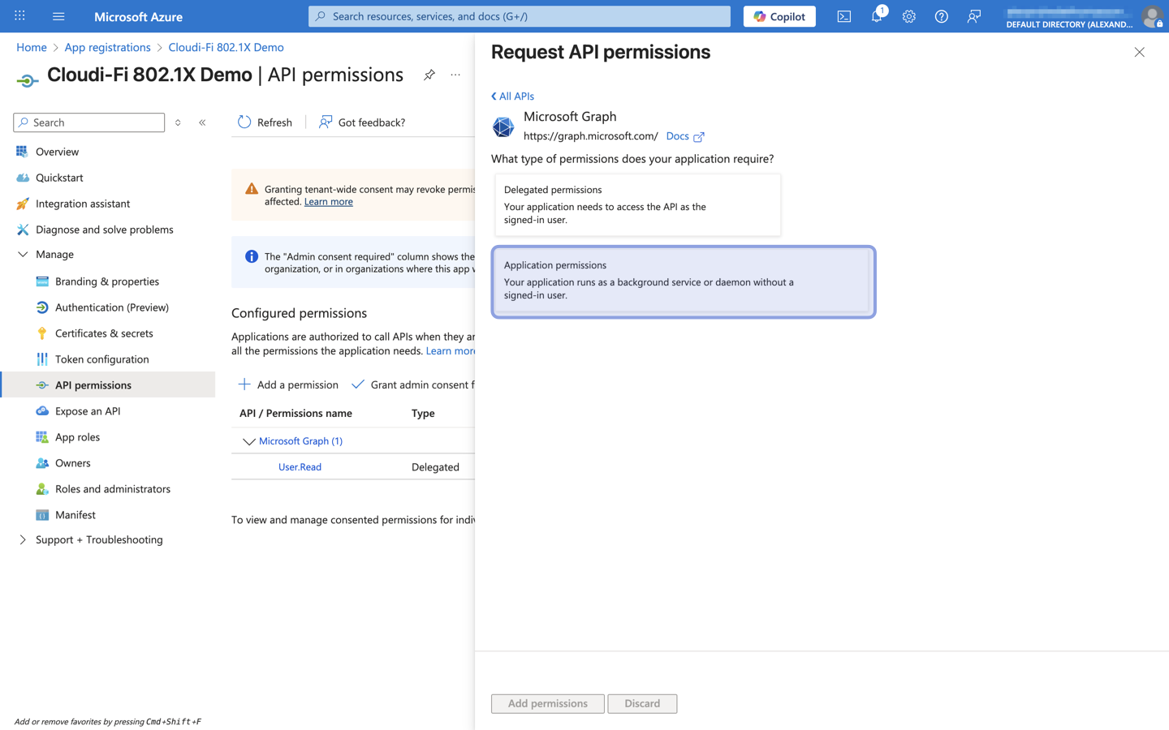The width and height of the screenshot is (1169, 730).
Task: Click the Copilot button
Action: (779, 16)
